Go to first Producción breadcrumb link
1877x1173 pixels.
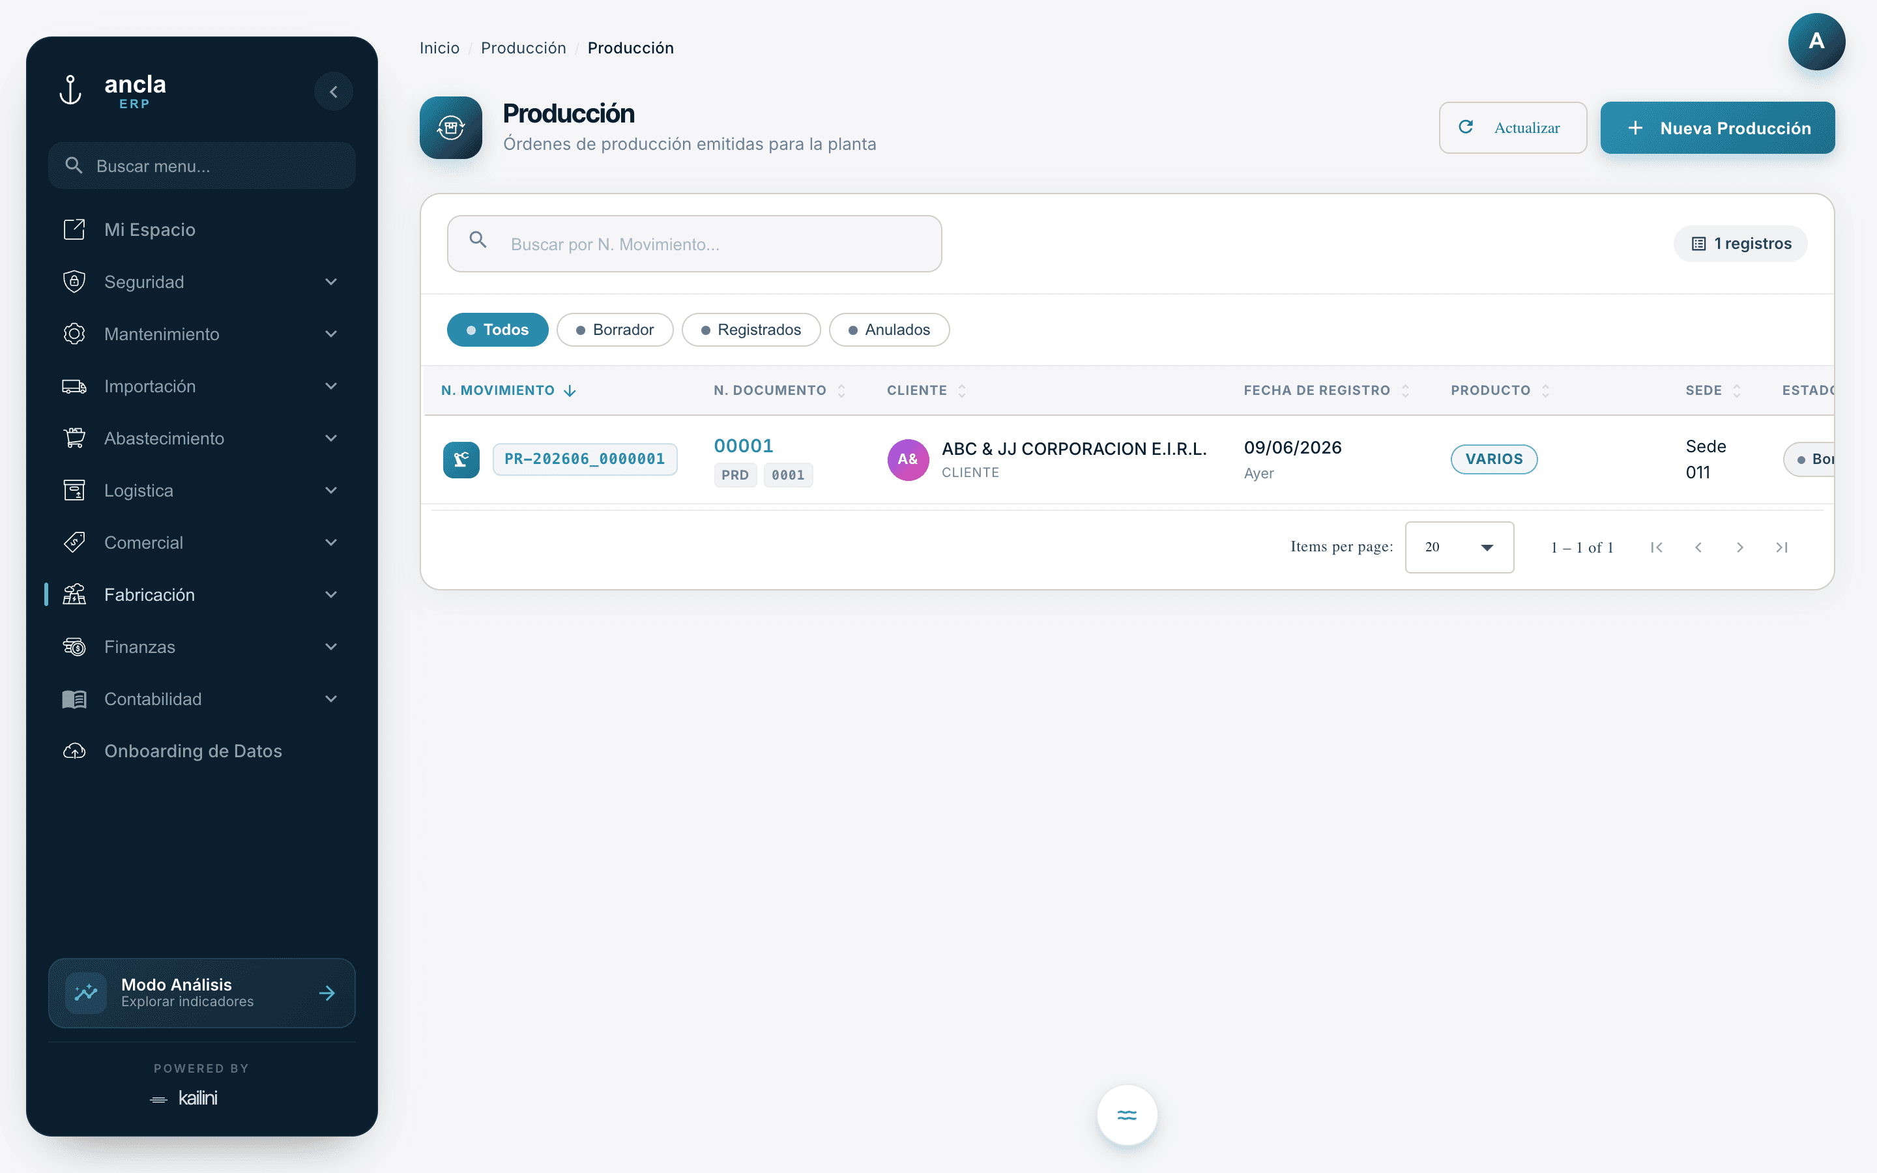(523, 48)
